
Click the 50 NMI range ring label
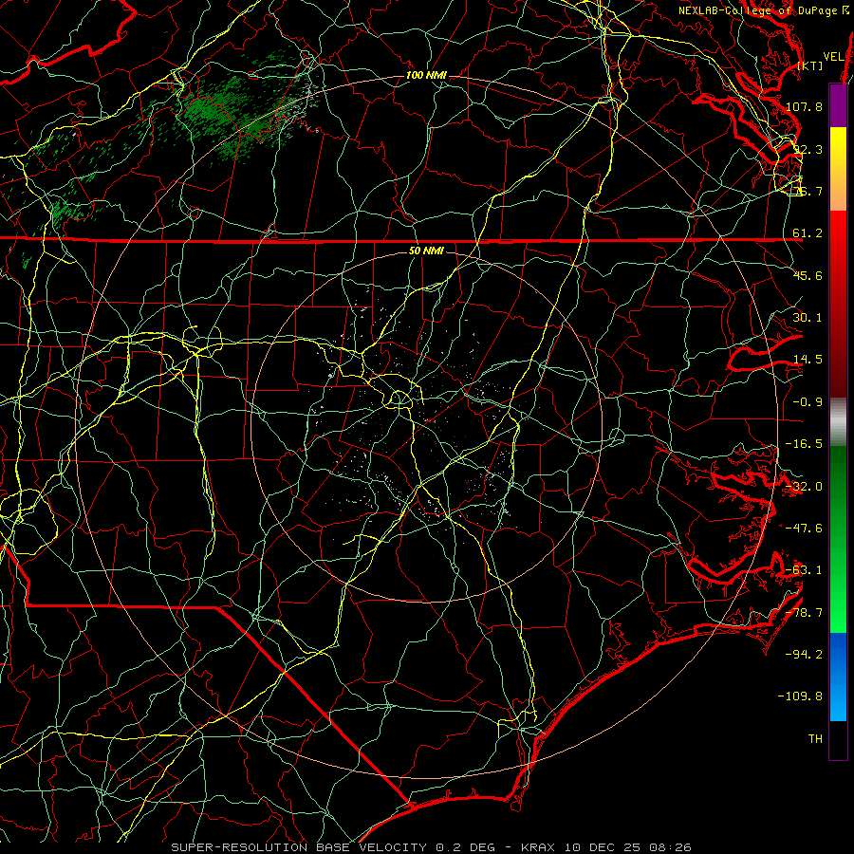point(426,251)
